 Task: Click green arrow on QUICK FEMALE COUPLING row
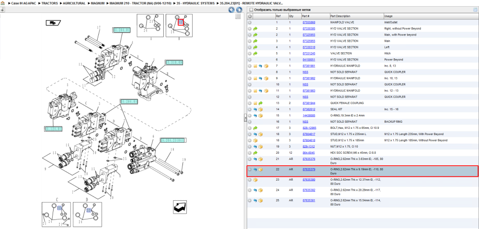[261, 103]
